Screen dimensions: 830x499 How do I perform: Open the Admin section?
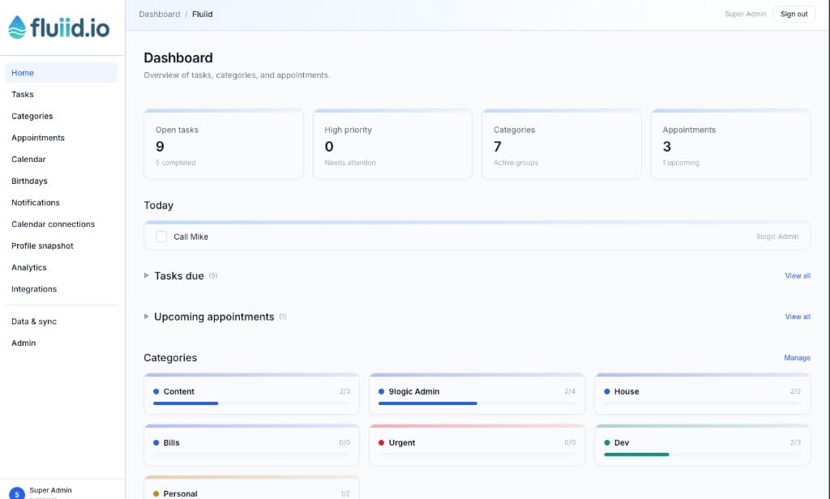click(23, 343)
